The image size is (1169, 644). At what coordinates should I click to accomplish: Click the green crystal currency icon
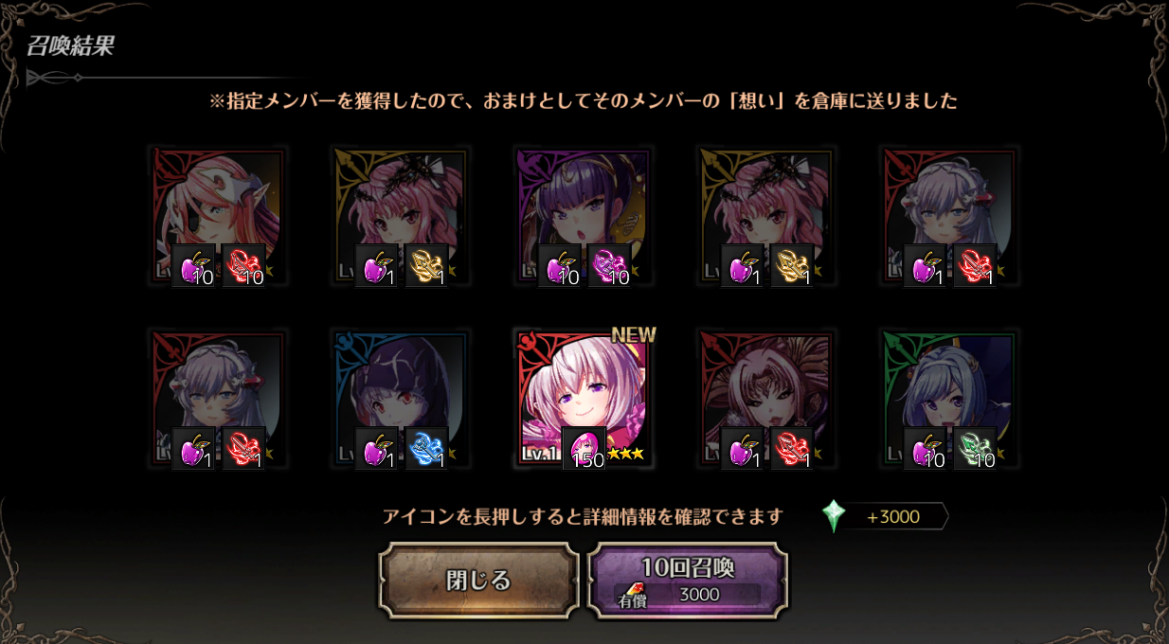(834, 516)
